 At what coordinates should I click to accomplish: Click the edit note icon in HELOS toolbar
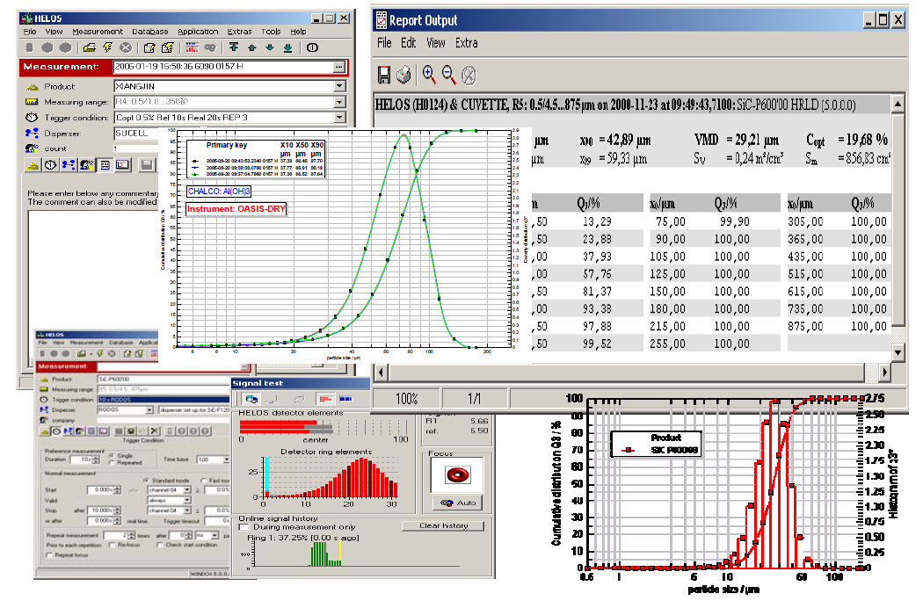pyautogui.click(x=149, y=47)
